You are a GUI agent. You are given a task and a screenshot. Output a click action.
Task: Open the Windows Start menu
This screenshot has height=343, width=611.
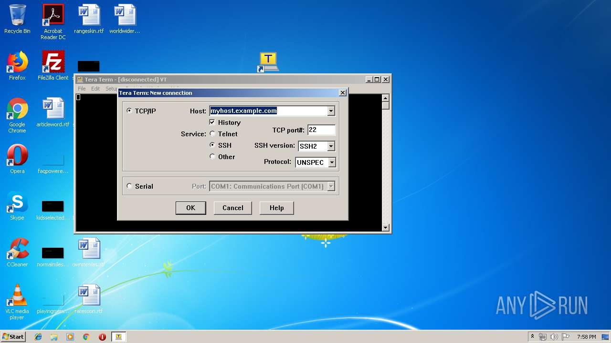[13, 336]
